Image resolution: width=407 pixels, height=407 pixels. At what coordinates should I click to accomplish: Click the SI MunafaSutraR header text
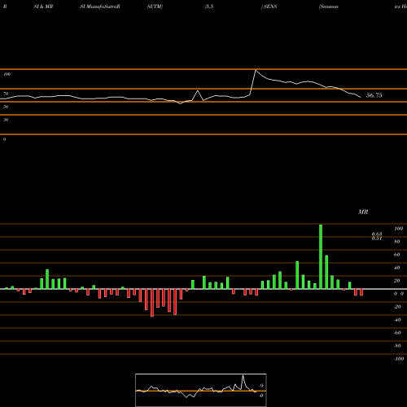(100, 7)
